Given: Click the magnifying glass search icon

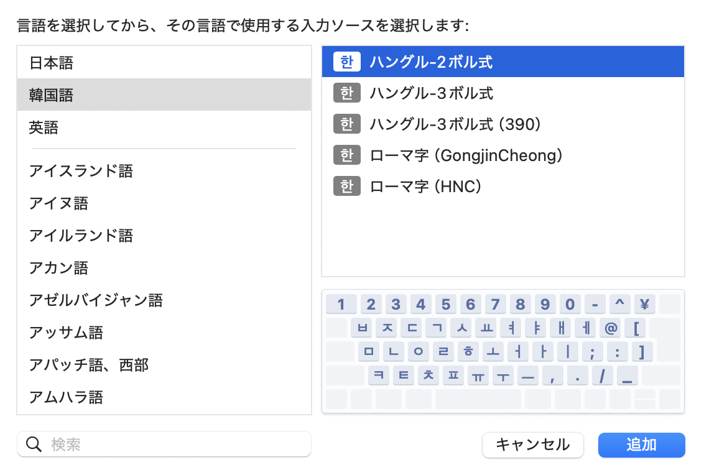Looking at the screenshot, I should point(34,445).
